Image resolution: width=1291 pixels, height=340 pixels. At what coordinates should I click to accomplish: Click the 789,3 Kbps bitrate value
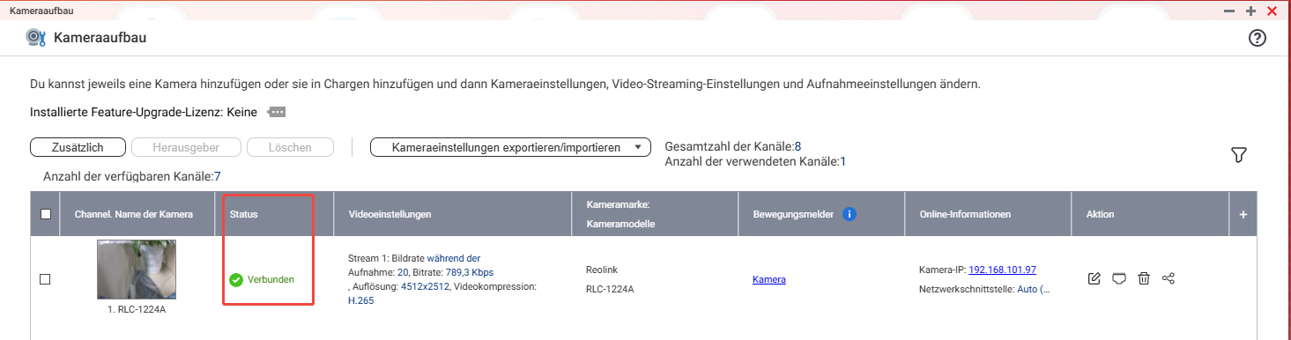[x=470, y=272]
